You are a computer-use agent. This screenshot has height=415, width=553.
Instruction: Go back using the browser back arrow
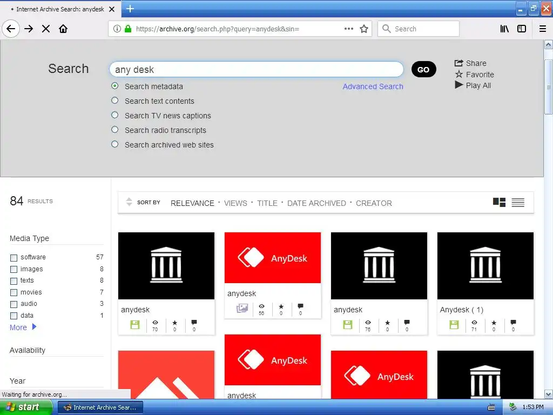tap(11, 29)
